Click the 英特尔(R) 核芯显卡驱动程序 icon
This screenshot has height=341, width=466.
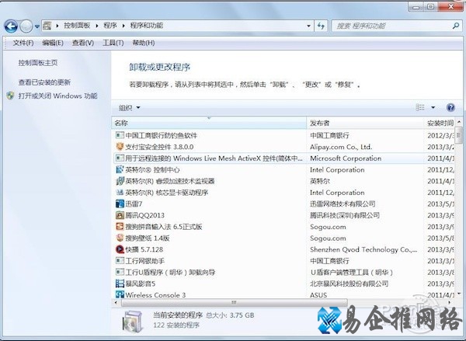point(120,193)
